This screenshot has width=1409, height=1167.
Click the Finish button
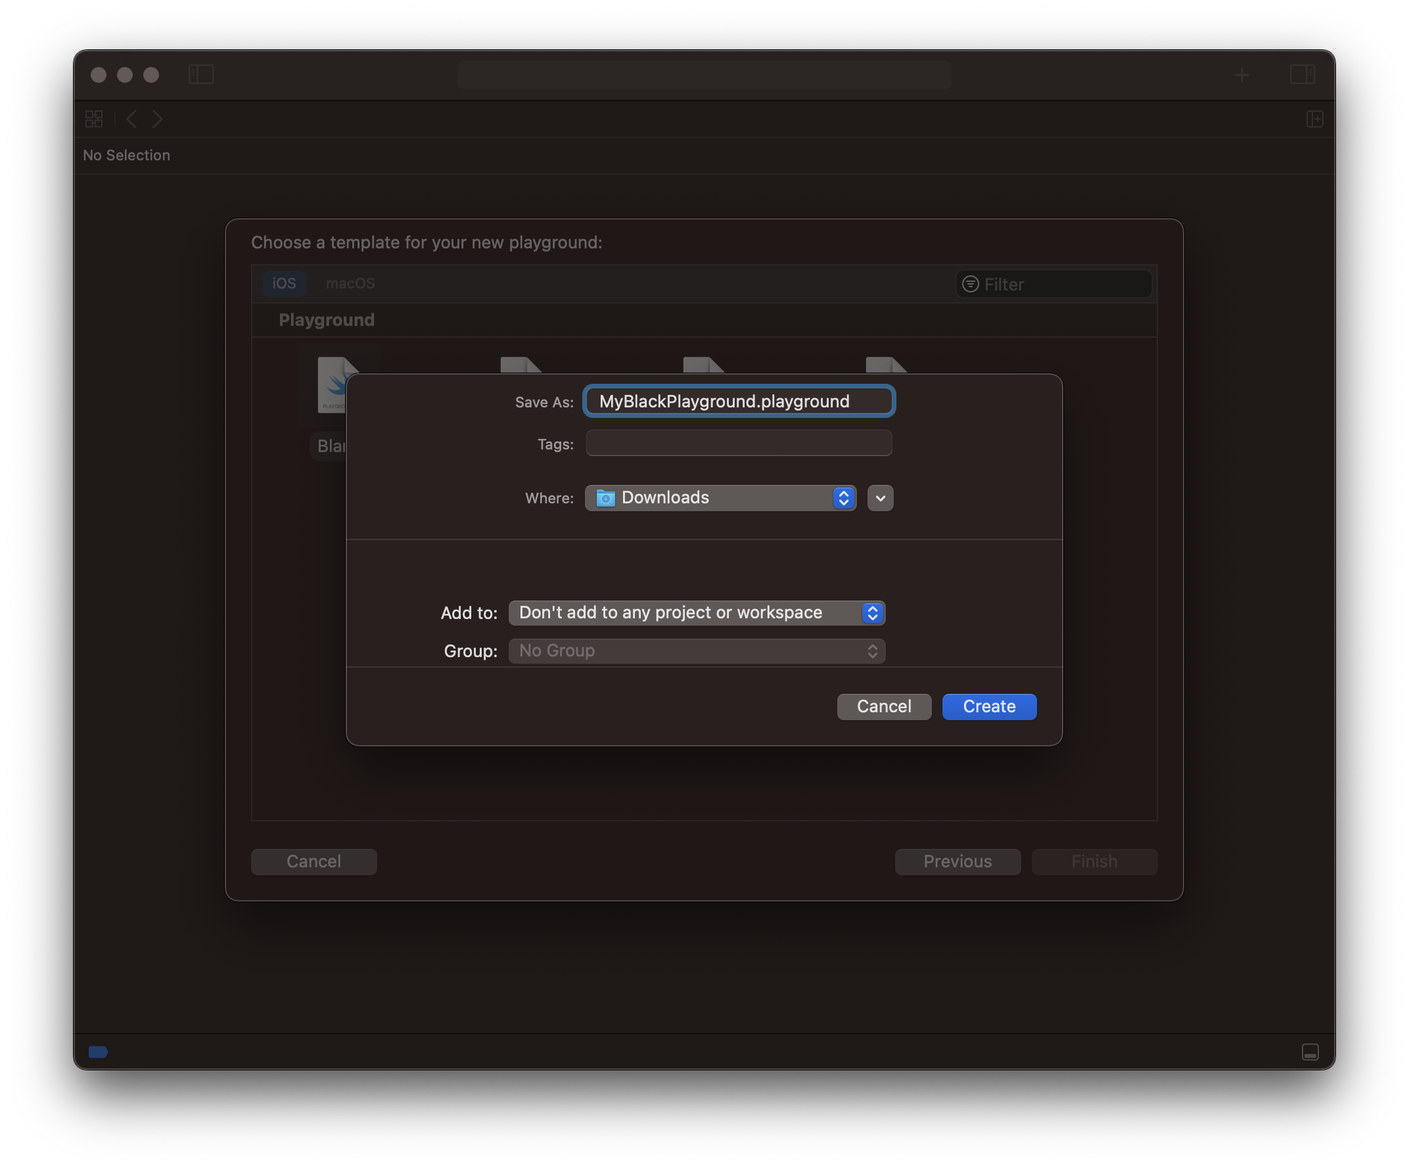coord(1094,861)
